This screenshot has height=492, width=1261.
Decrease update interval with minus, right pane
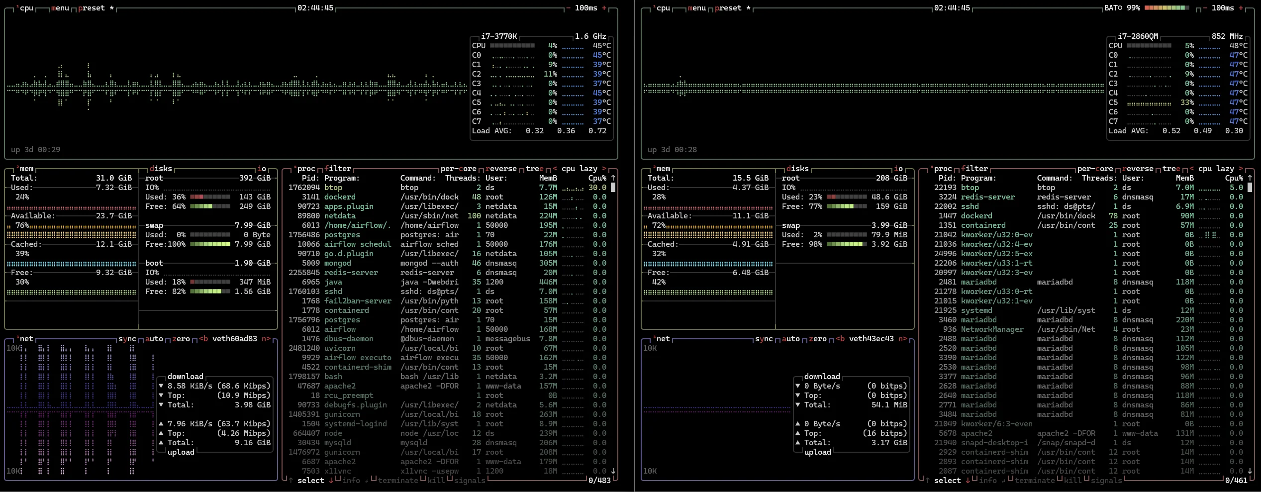coord(1205,8)
